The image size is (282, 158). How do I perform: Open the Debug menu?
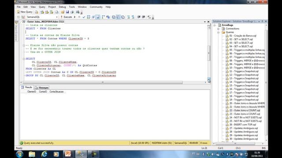[62, 7]
